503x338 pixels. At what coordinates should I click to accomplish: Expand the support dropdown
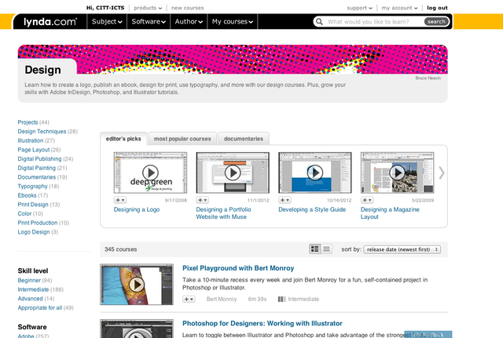coord(360,8)
